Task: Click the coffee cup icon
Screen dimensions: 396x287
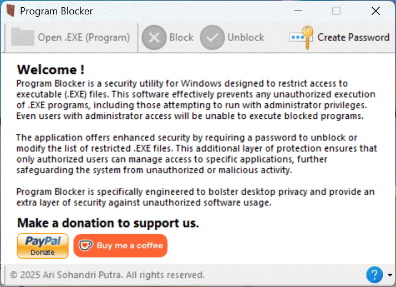Action: (85, 245)
